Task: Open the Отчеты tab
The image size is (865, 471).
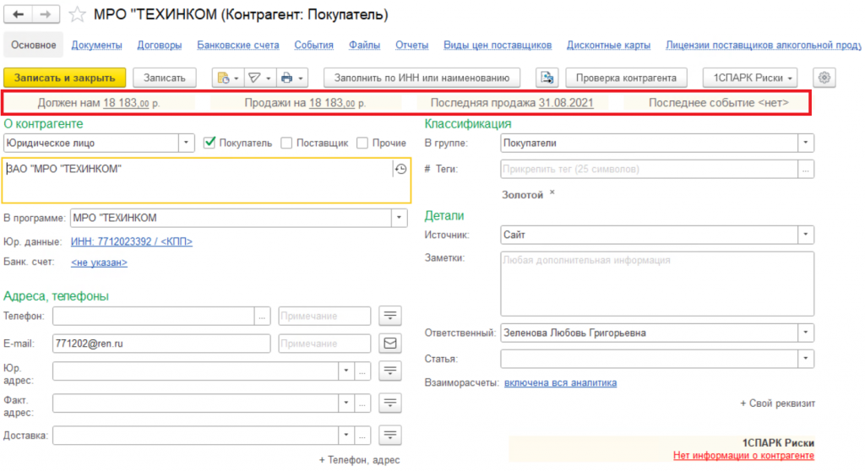Action: point(411,45)
